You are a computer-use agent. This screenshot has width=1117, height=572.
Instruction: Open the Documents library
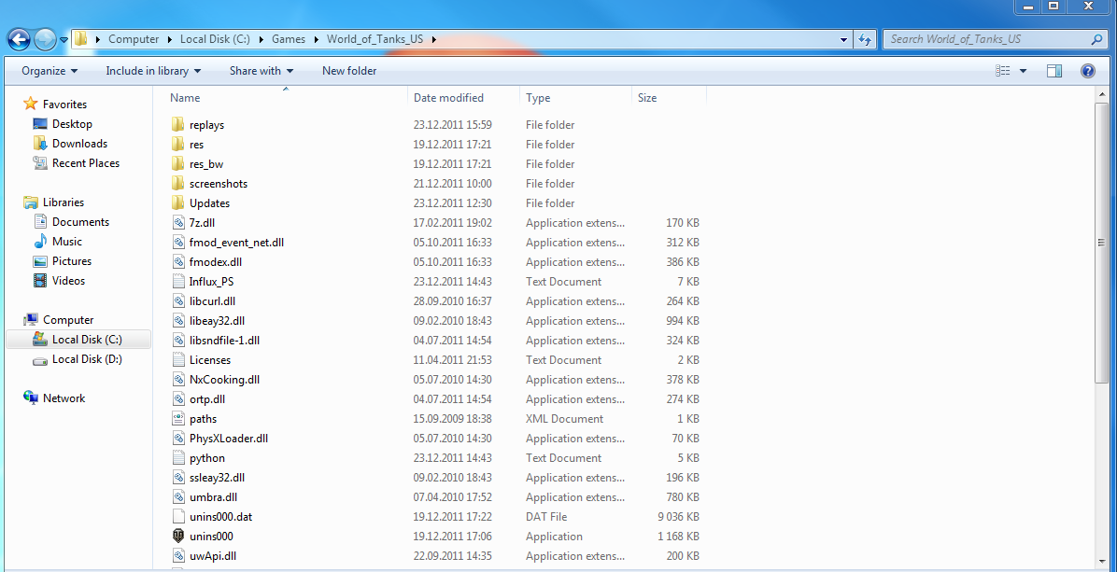[x=80, y=222]
